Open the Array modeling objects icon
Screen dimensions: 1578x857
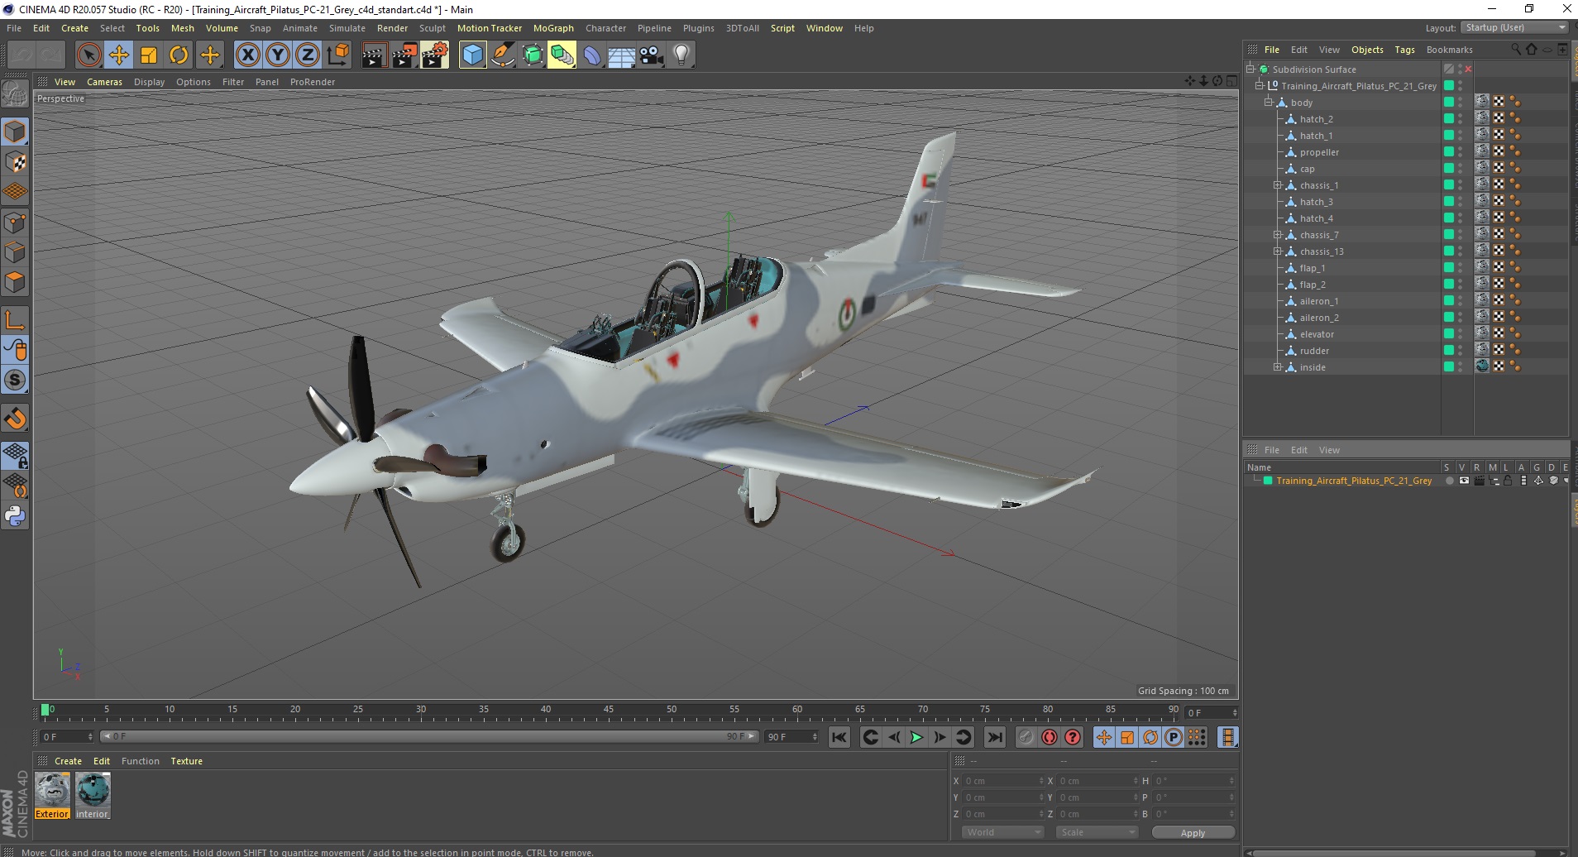point(562,55)
